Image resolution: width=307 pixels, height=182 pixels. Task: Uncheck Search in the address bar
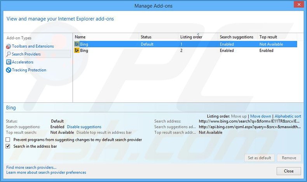[8, 146]
